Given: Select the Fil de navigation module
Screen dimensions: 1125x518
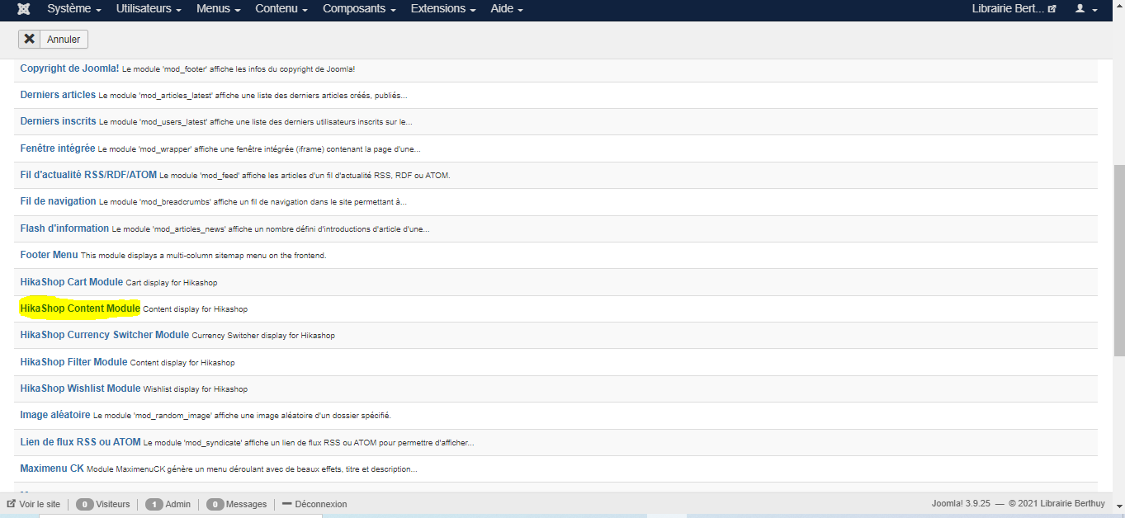Looking at the screenshot, I should (58, 201).
